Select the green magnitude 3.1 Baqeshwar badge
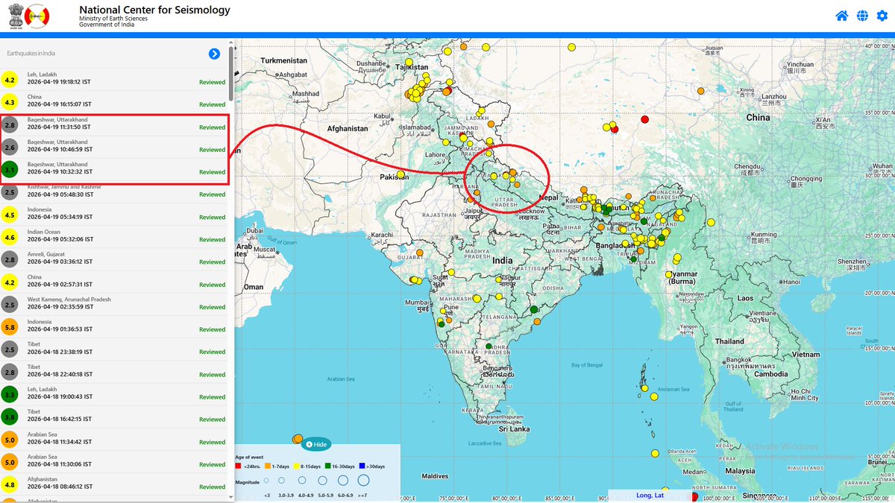 coord(10,170)
